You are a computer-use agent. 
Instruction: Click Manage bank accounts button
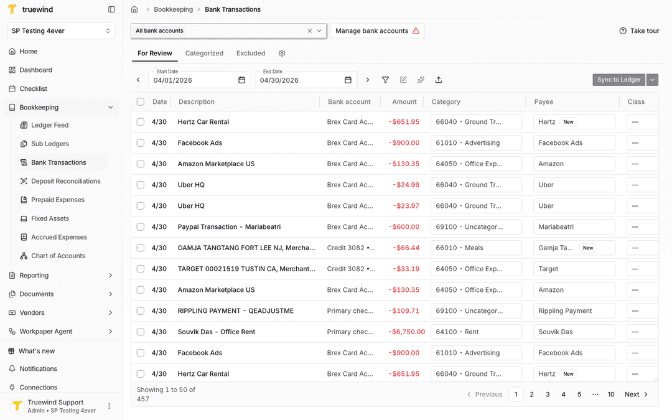pos(377,31)
